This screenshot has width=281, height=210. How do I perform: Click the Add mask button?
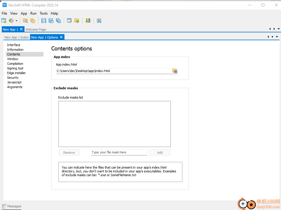160,153
